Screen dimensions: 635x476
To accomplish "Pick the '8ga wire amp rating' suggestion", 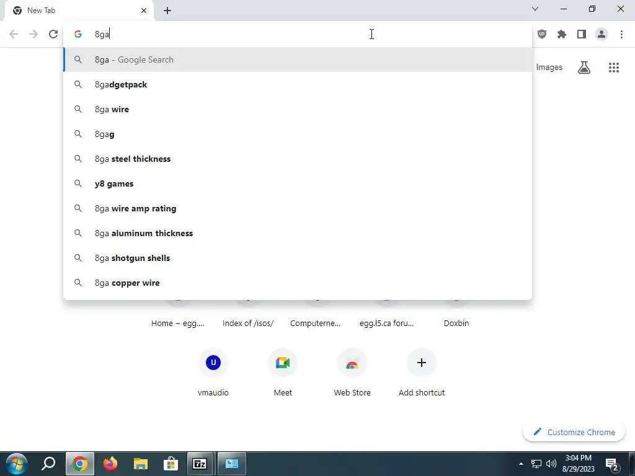I will (298, 208).
